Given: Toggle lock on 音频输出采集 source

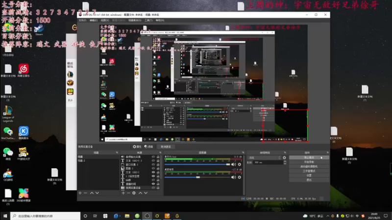Looking at the screenshot, I should (x=158, y=157).
